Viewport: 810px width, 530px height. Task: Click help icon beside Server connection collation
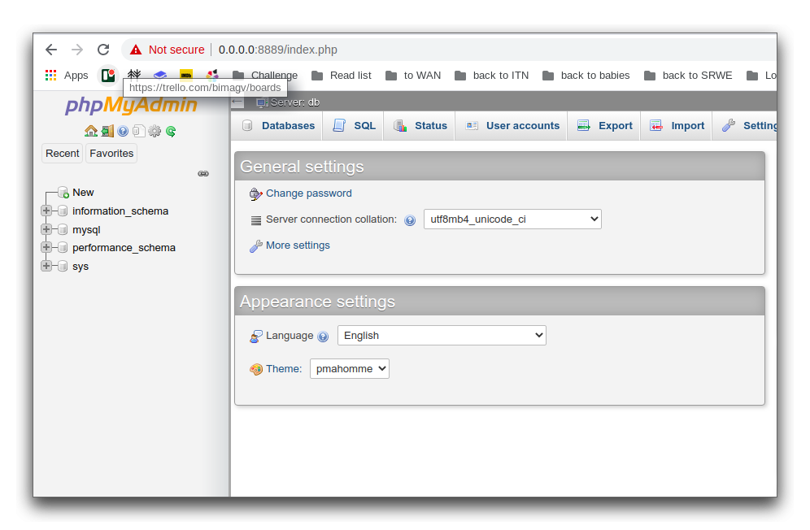[x=410, y=220]
